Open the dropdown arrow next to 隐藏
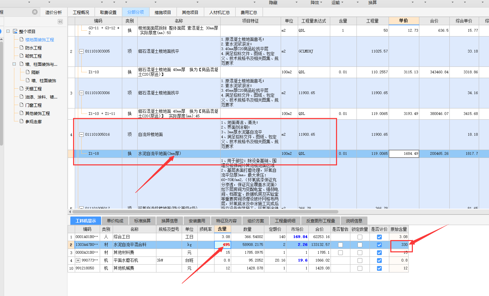 coord(296,3)
